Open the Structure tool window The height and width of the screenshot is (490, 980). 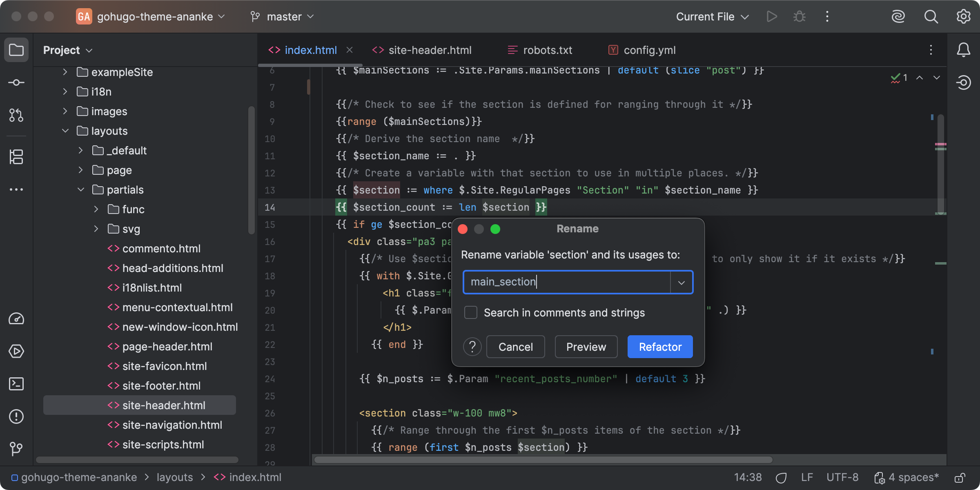coord(16,157)
